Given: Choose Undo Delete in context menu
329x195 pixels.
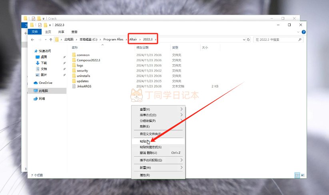Looking at the screenshot, I should pos(158,153).
